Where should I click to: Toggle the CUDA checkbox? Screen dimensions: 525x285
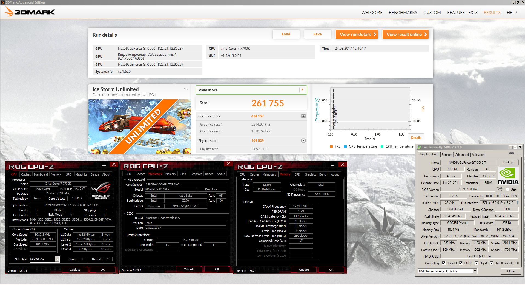(x=461, y=263)
